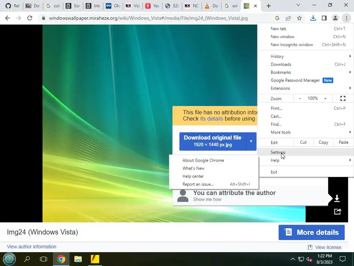Viewport: 354px width, 266px height.
Task: Open the Windows Start button
Action: pyautogui.click(x=9, y=259)
